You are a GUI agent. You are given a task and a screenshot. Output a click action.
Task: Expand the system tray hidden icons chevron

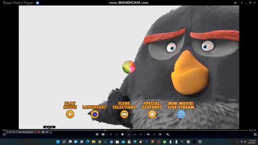click(x=237, y=142)
